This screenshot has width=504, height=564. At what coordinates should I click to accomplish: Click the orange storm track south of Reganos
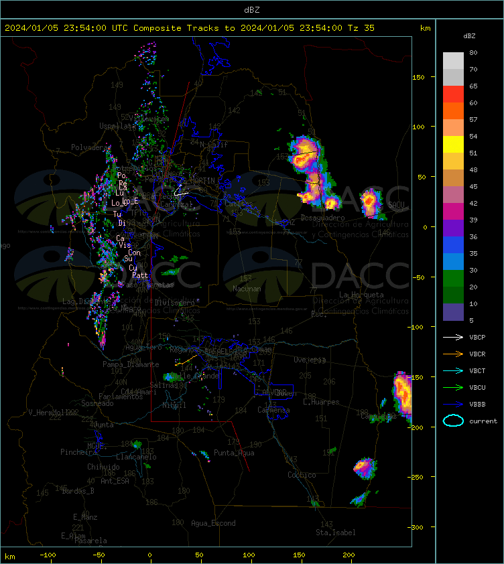186,360
